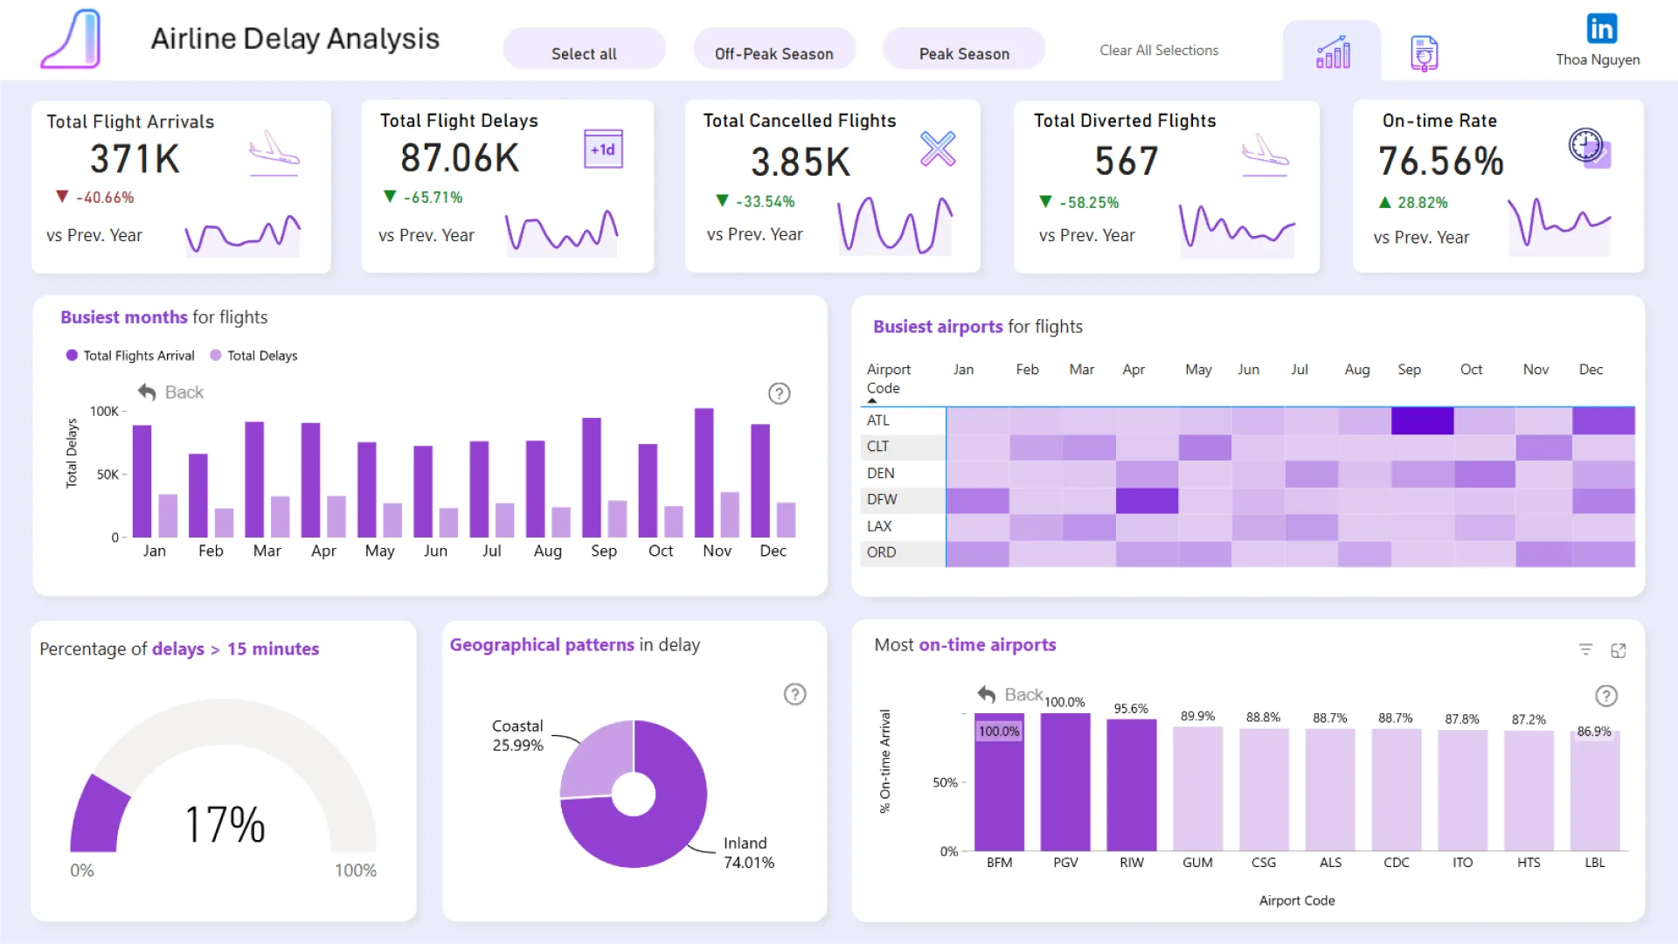Select the LBL bar in on-time airports
This screenshot has height=944, width=1678.
pyautogui.click(x=1595, y=791)
